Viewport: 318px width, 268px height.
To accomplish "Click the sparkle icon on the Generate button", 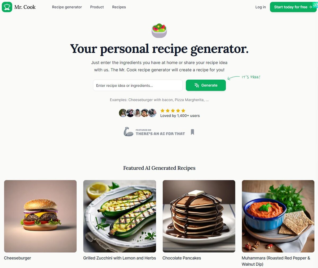I will pyautogui.click(x=197, y=85).
